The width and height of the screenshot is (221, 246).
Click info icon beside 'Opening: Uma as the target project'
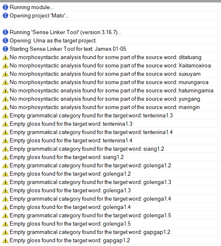[x=5, y=40]
